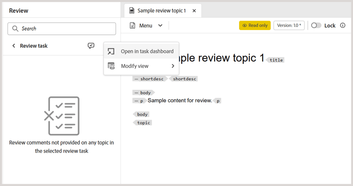Click the magnifier icon in the Search box
Viewport: 353px width, 186px height.
tap(16, 29)
